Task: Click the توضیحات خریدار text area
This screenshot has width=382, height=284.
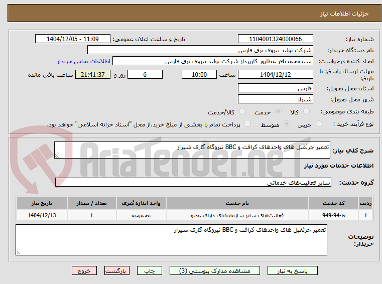Action: pos(171,240)
